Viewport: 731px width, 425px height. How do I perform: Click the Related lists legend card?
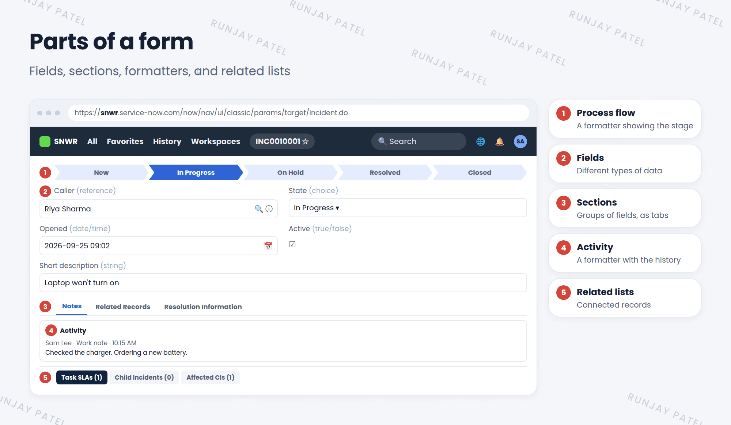click(625, 298)
